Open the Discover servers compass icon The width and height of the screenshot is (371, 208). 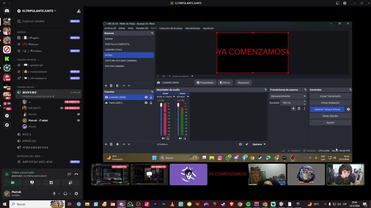tap(7, 125)
